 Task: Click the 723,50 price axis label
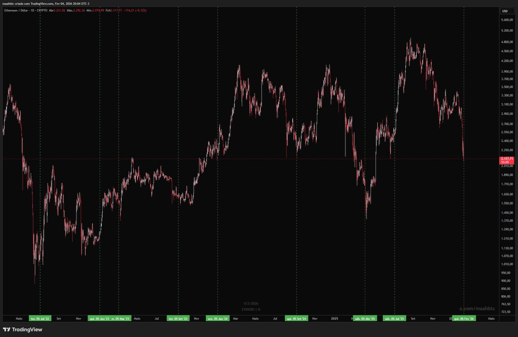tap(506, 312)
